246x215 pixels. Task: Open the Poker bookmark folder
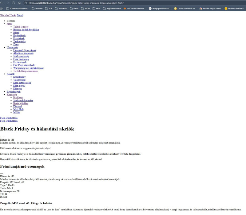click(74, 9)
